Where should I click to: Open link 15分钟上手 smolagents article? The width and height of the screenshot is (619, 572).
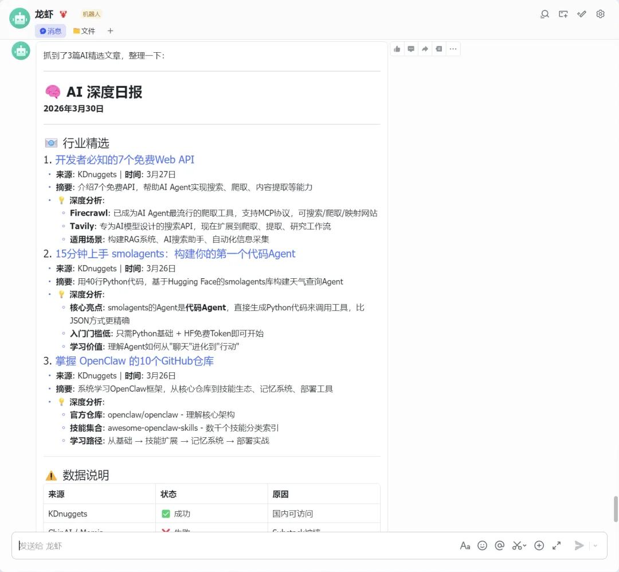coord(175,254)
